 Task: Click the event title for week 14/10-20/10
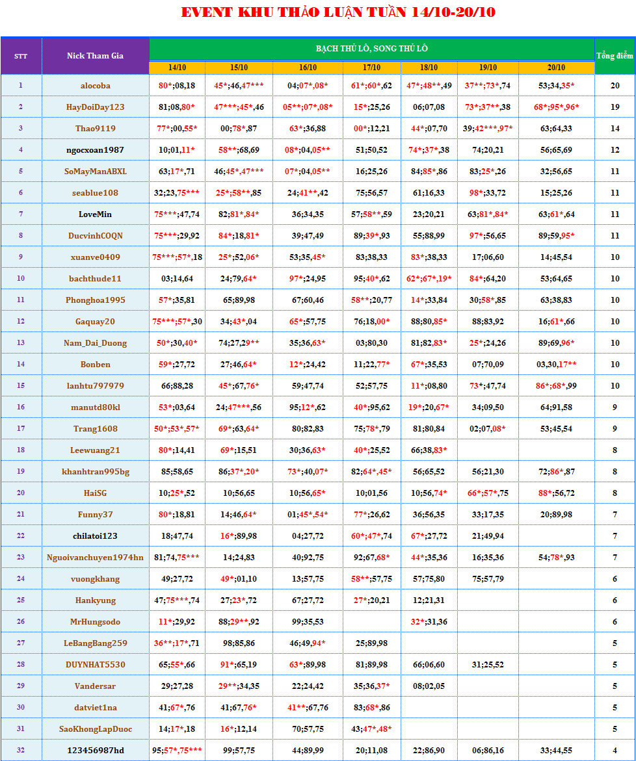pyautogui.click(x=338, y=12)
